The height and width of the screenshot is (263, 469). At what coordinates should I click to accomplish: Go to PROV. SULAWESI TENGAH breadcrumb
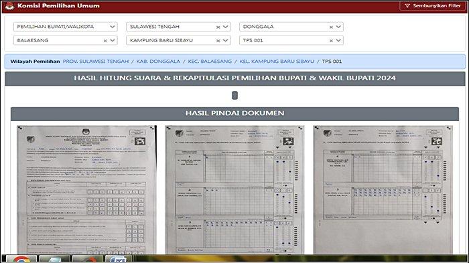point(96,62)
